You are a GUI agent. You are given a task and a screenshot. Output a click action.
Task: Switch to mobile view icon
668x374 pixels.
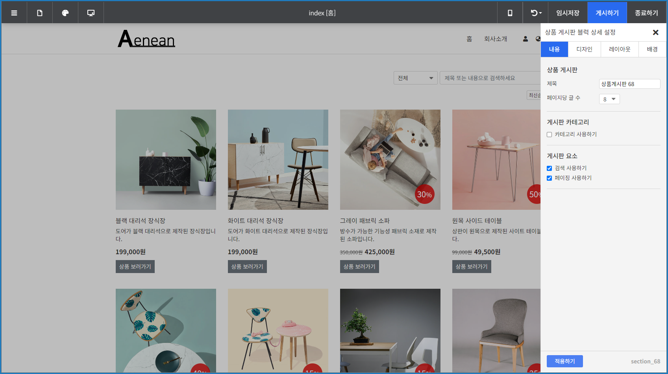(510, 13)
